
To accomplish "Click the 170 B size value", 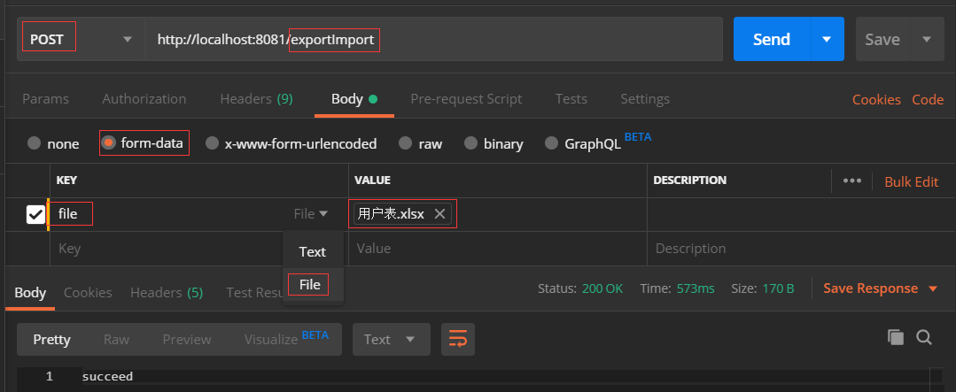I will click(x=779, y=288).
